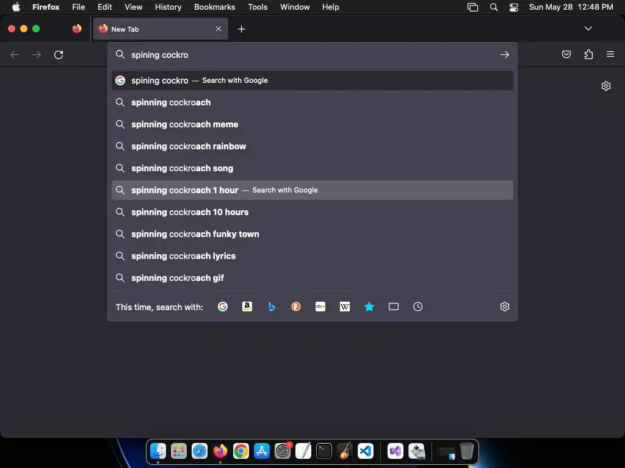
Task: Select suggestion 'spinning cockroach 1 hour'
Action: pyautogui.click(x=312, y=190)
